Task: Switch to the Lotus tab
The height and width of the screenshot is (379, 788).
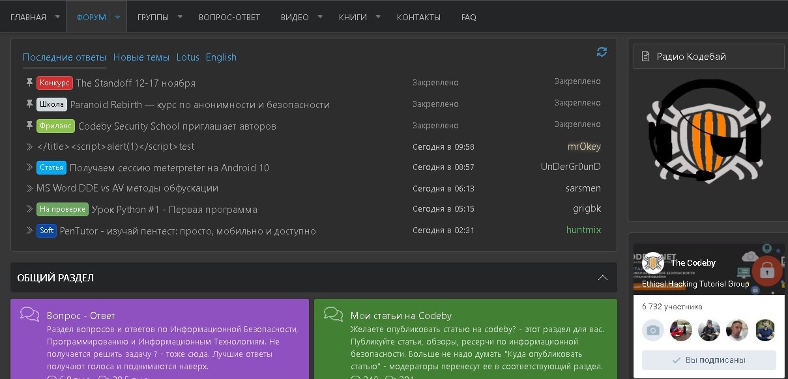Action: tap(188, 57)
